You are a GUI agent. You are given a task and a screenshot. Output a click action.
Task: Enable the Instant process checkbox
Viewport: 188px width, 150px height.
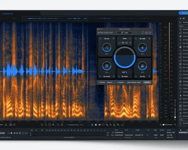pyautogui.click(x=67, y=125)
